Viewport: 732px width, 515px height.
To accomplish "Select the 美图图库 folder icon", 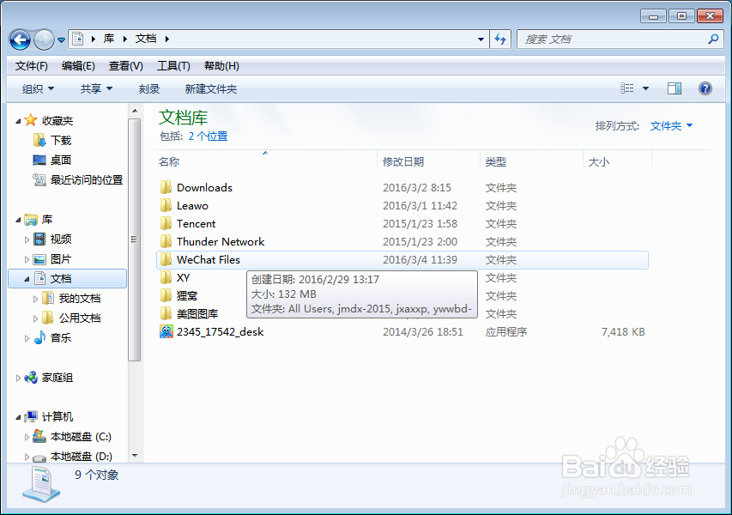I will (x=166, y=314).
